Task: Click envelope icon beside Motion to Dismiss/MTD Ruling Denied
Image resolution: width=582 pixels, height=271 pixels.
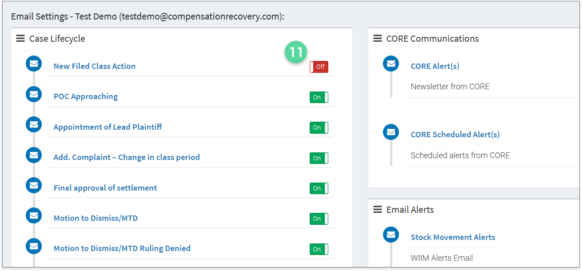Action: (x=34, y=246)
